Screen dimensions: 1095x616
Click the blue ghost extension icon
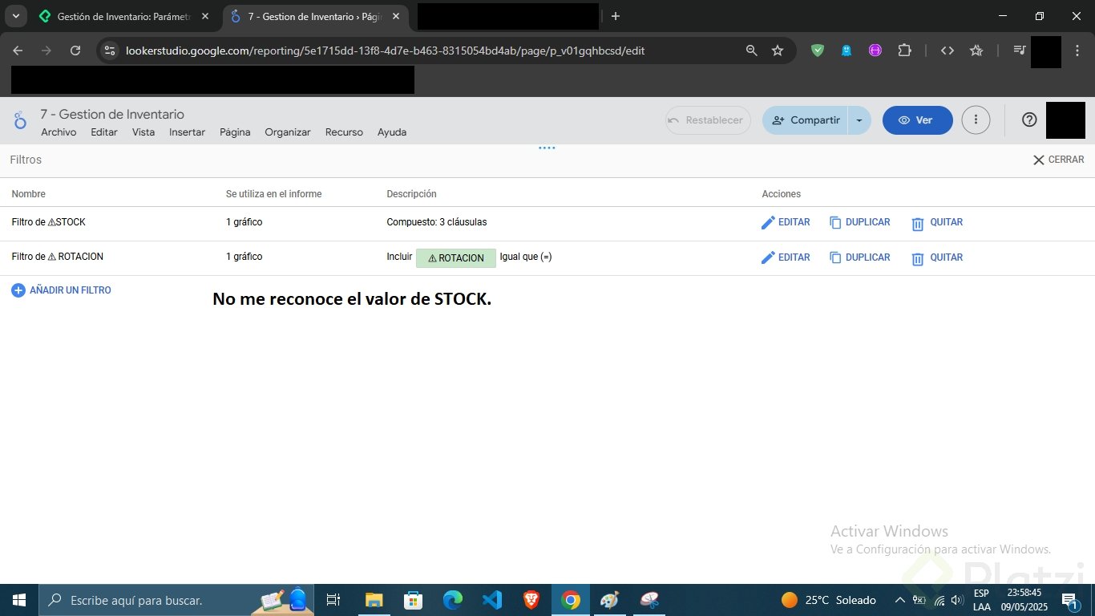[847, 51]
